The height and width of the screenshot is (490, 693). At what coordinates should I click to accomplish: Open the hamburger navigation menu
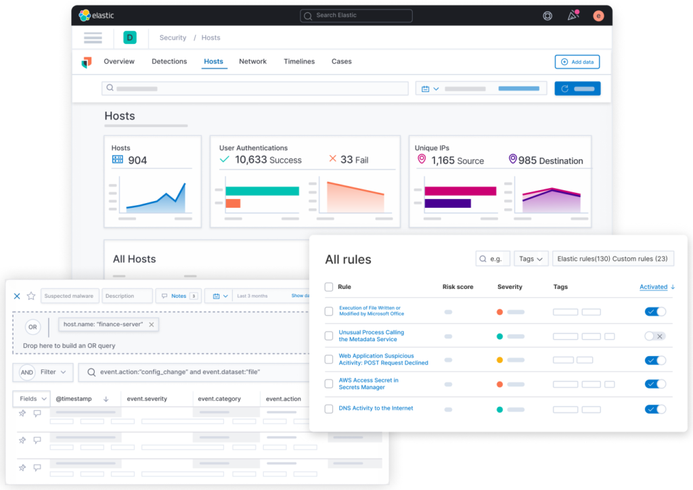click(x=93, y=38)
